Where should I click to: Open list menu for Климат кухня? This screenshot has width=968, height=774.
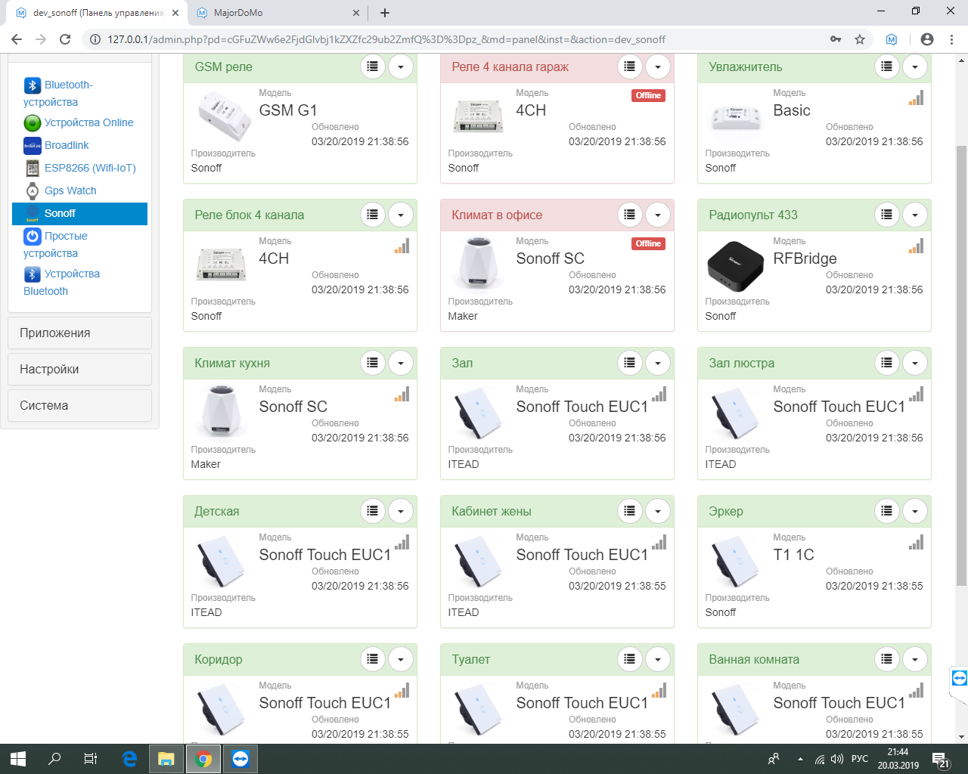tap(372, 363)
